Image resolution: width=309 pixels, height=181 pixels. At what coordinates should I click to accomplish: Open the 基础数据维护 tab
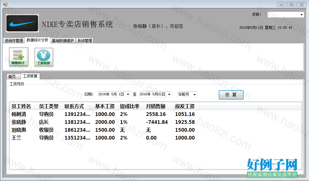63,41
